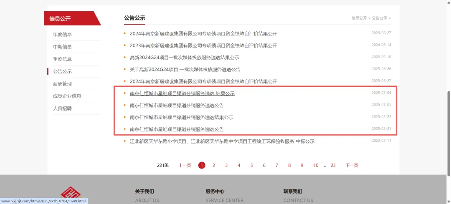
Task: Open 薪酬管理 in the sidebar
Action: [62, 84]
